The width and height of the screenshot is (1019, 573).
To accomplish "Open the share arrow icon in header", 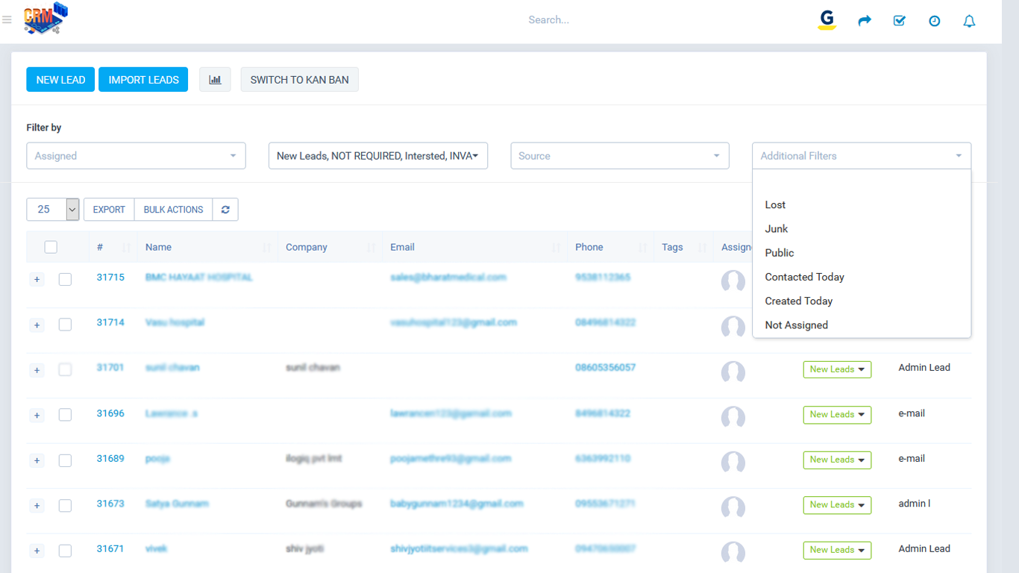I will pos(865,21).
